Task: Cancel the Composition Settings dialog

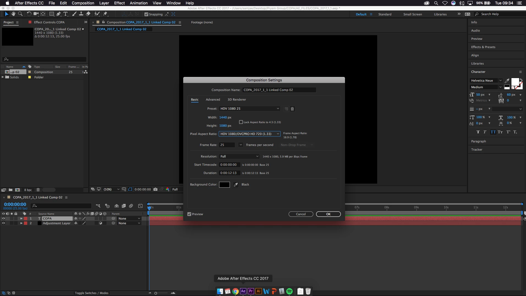Action: pyautogui.click(x=301, y=214)
